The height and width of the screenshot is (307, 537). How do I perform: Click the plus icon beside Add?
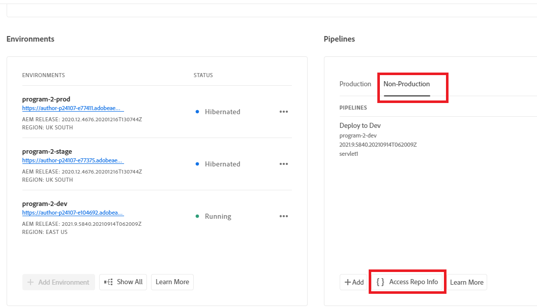347,282
